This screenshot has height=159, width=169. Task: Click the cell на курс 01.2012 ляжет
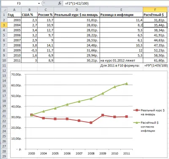(x=121, y=61)
